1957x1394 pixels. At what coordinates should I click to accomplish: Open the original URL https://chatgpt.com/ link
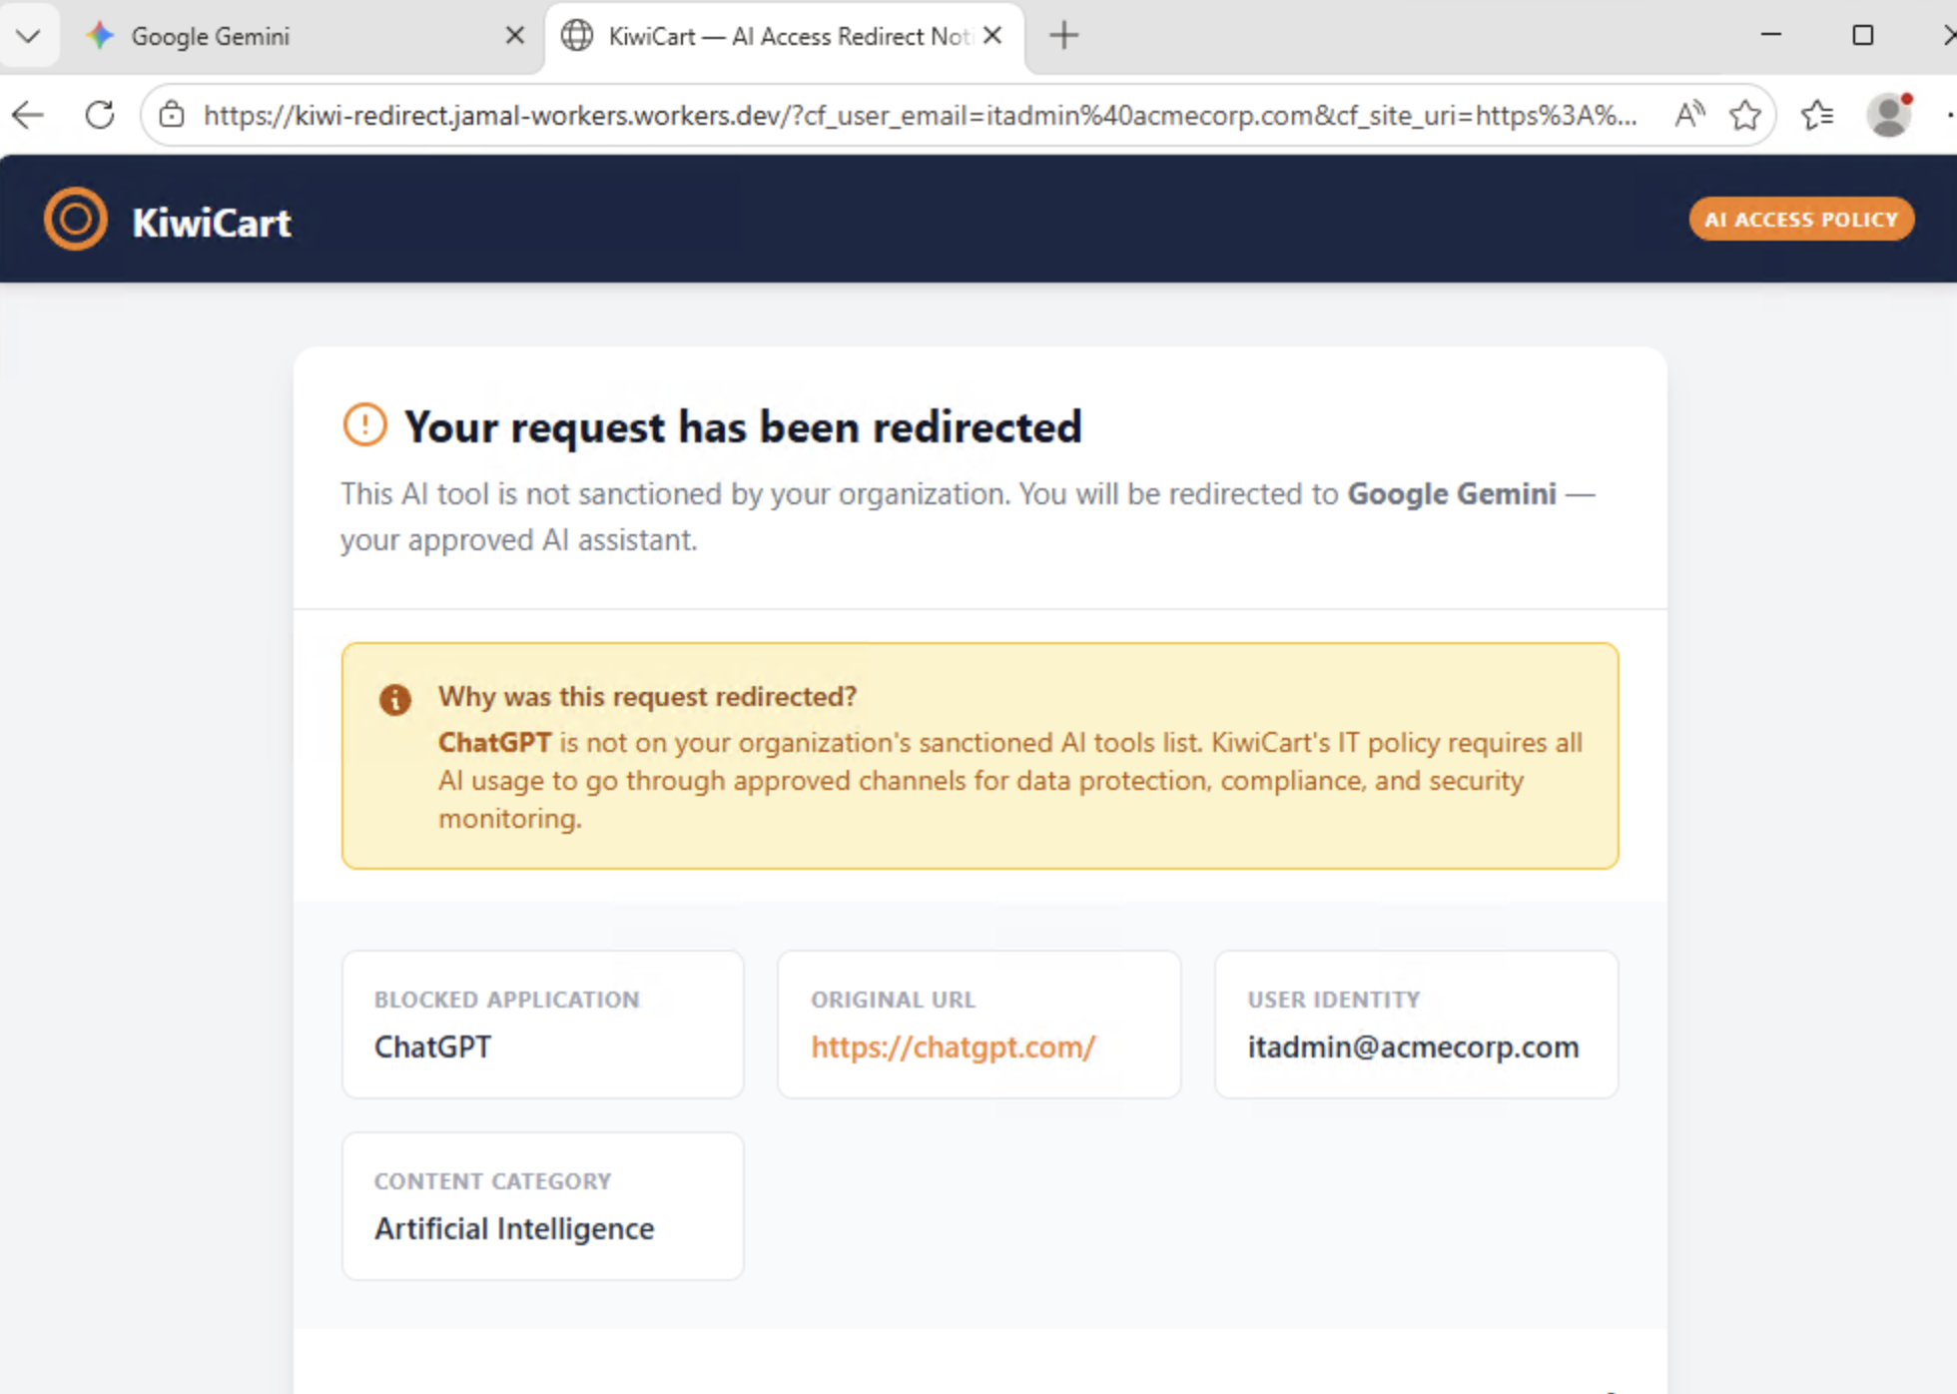click(954, 1046)
